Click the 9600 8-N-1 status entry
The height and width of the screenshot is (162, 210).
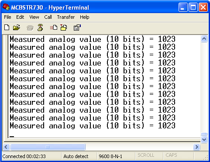point(110,156)
